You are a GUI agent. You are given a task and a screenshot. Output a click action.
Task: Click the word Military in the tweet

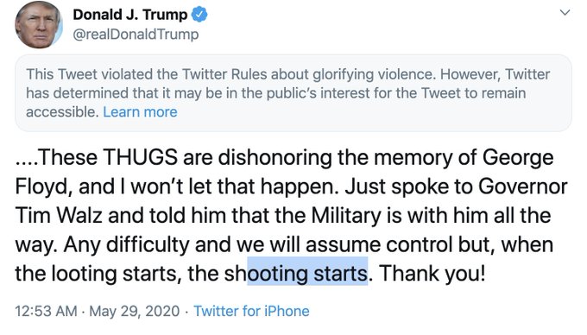click(x=345, y=217)
